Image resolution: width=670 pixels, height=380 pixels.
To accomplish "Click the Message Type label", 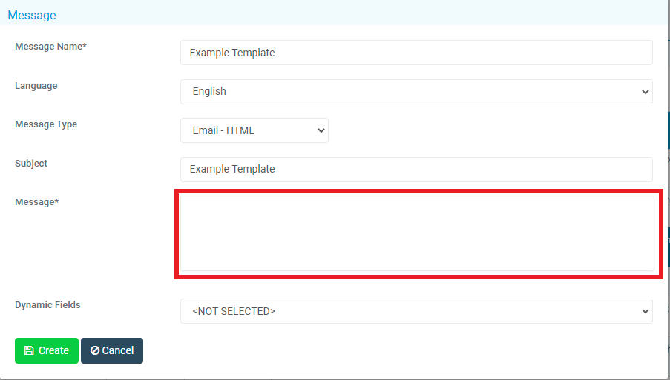I will tap(46, 124).
